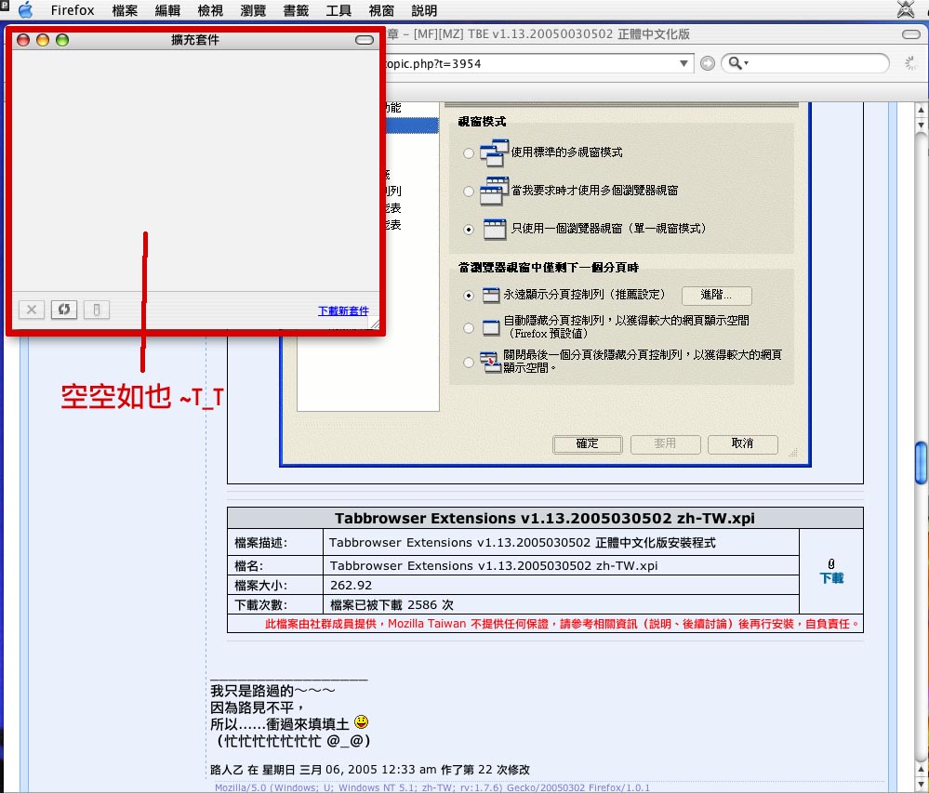Screen dimensions: 929x793
Task: Click the resize grip of 擴充套件 window
Action: point(374,324)
